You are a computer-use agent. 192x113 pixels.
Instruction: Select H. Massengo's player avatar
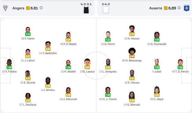click(x=132, y=51)
